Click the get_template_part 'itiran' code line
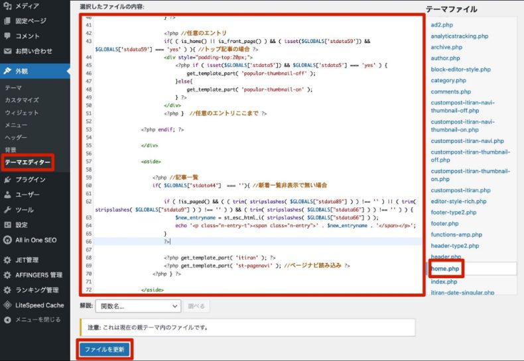 click(220, 258)
